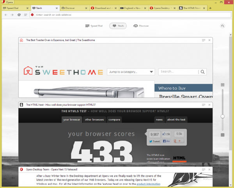The image size is (234, 188).
Task: Remove the Sweethome stash item with X
Action: (x=209, y=40)
